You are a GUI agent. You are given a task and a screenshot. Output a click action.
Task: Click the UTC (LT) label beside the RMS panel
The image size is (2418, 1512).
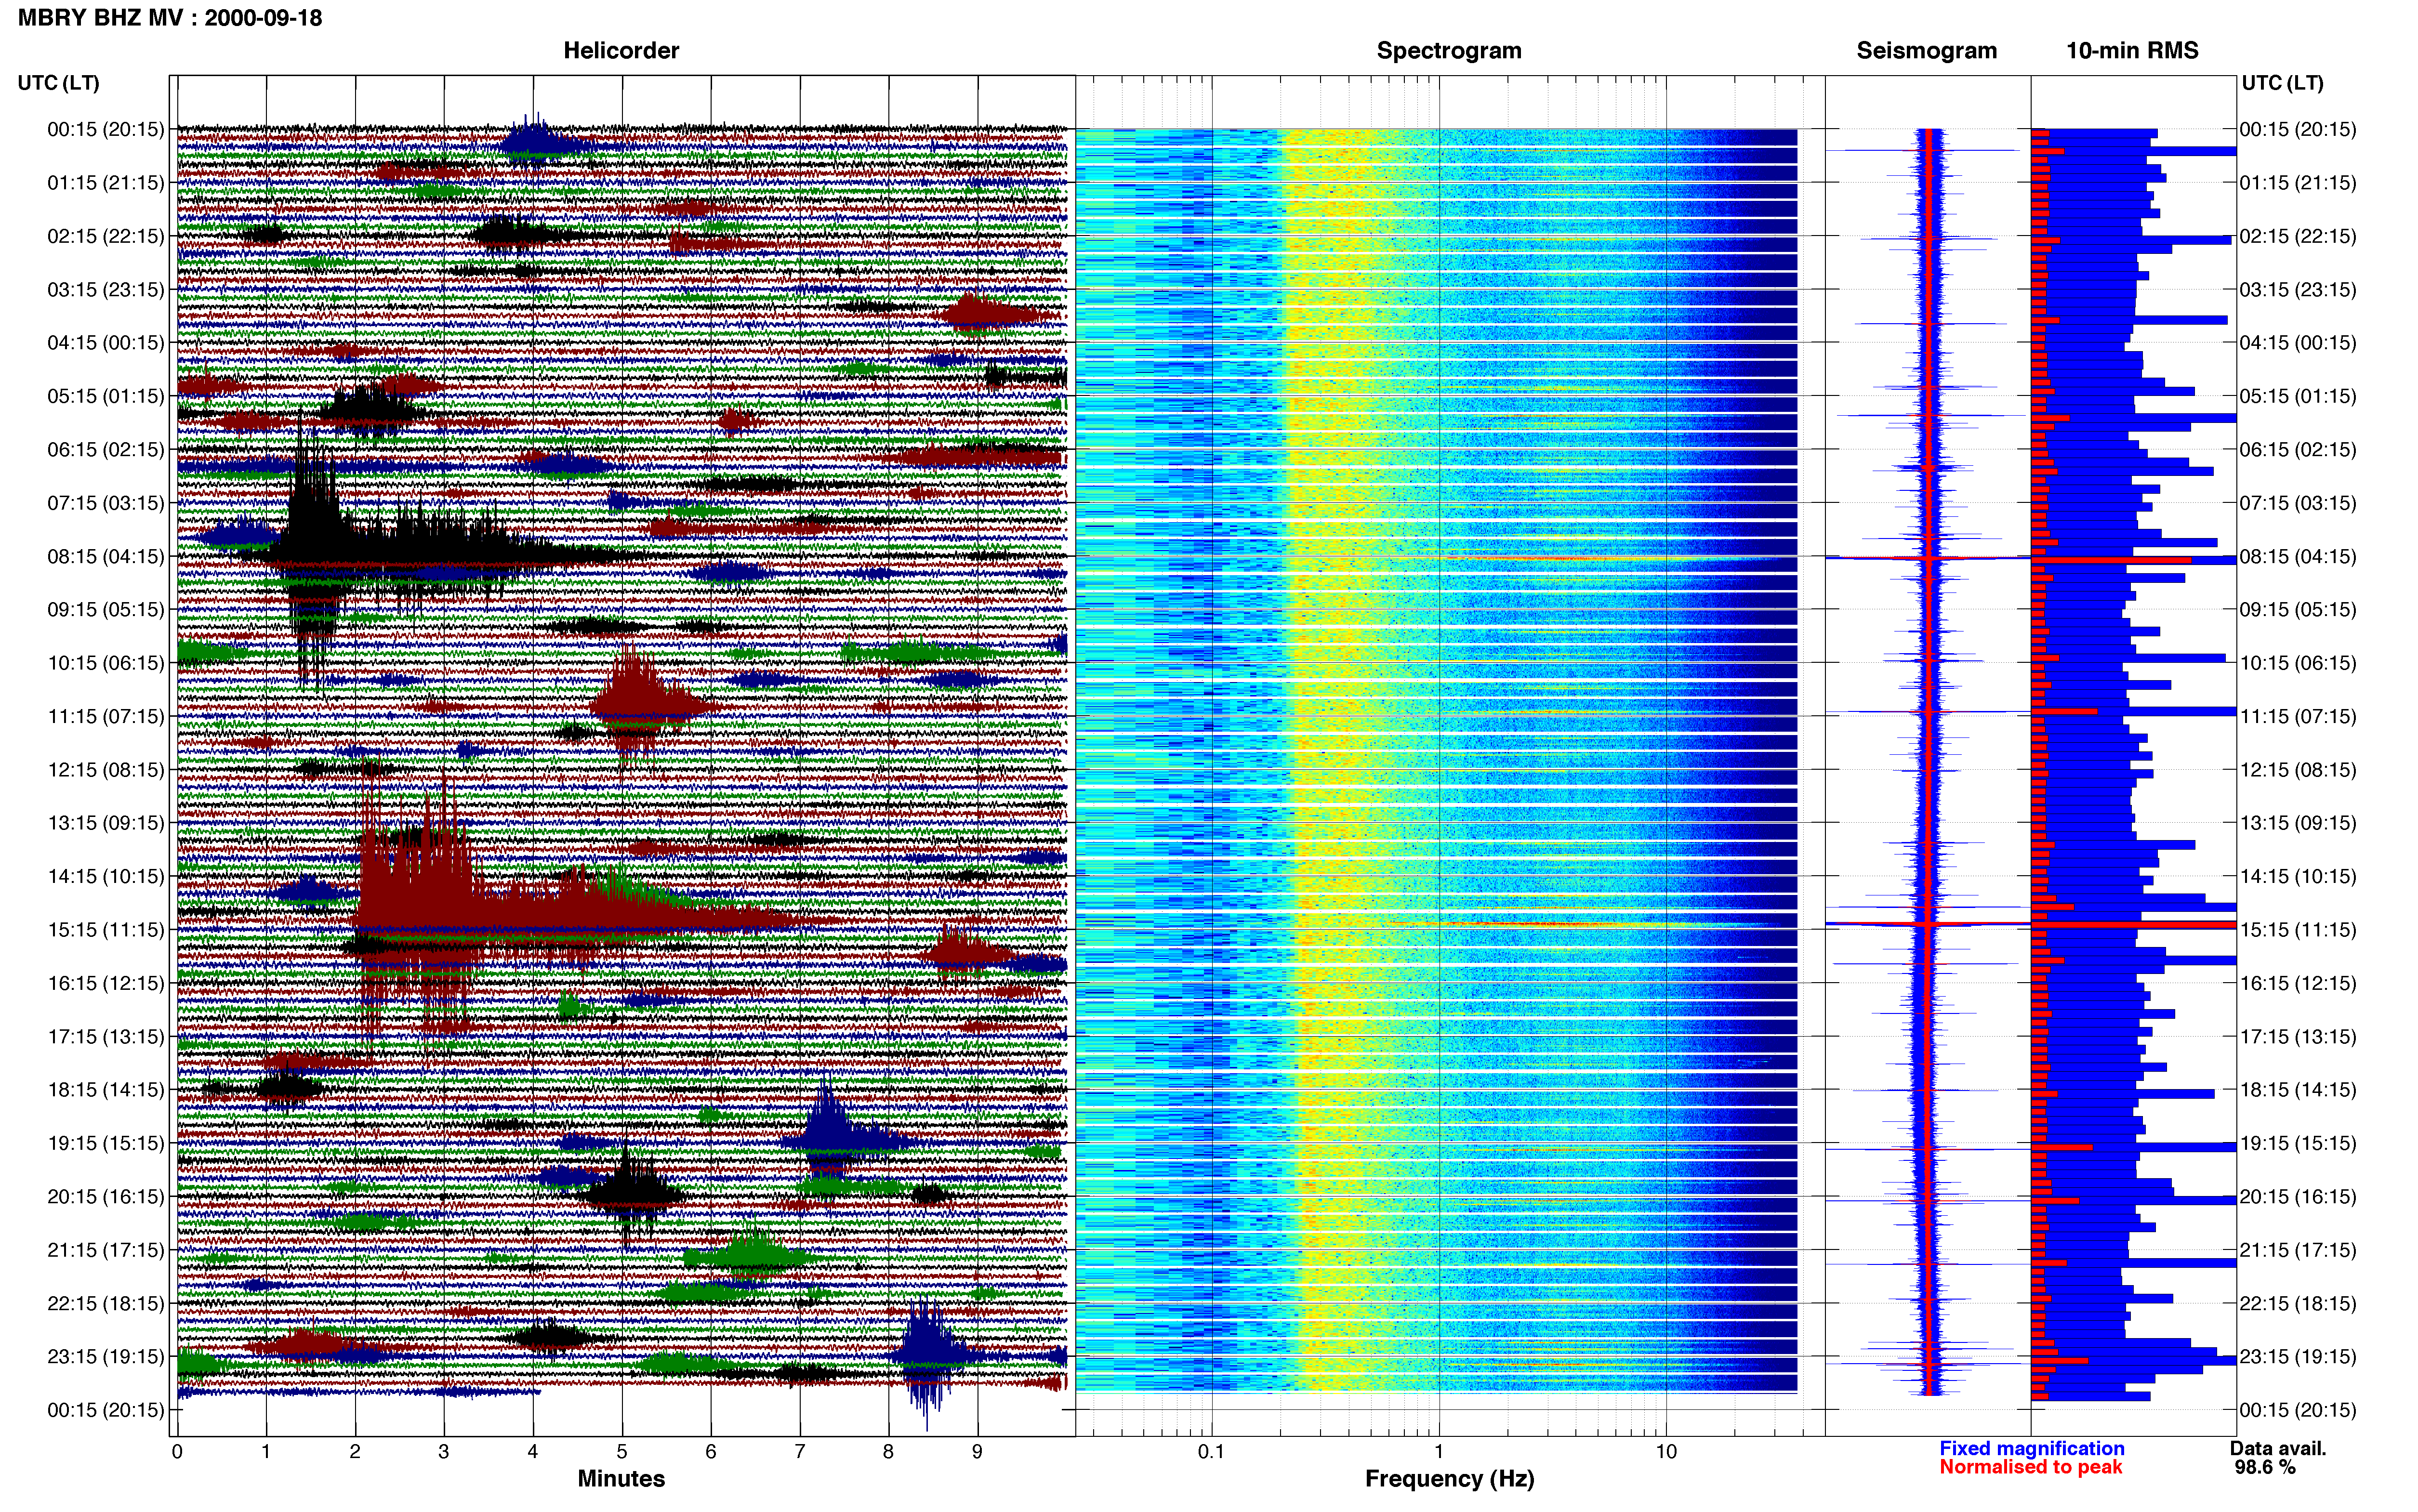point(2282,82)
